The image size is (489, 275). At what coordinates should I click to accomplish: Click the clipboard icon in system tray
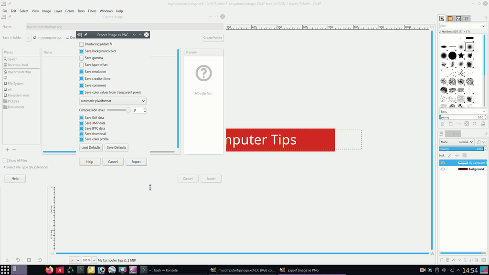click(x=437, y=270)
